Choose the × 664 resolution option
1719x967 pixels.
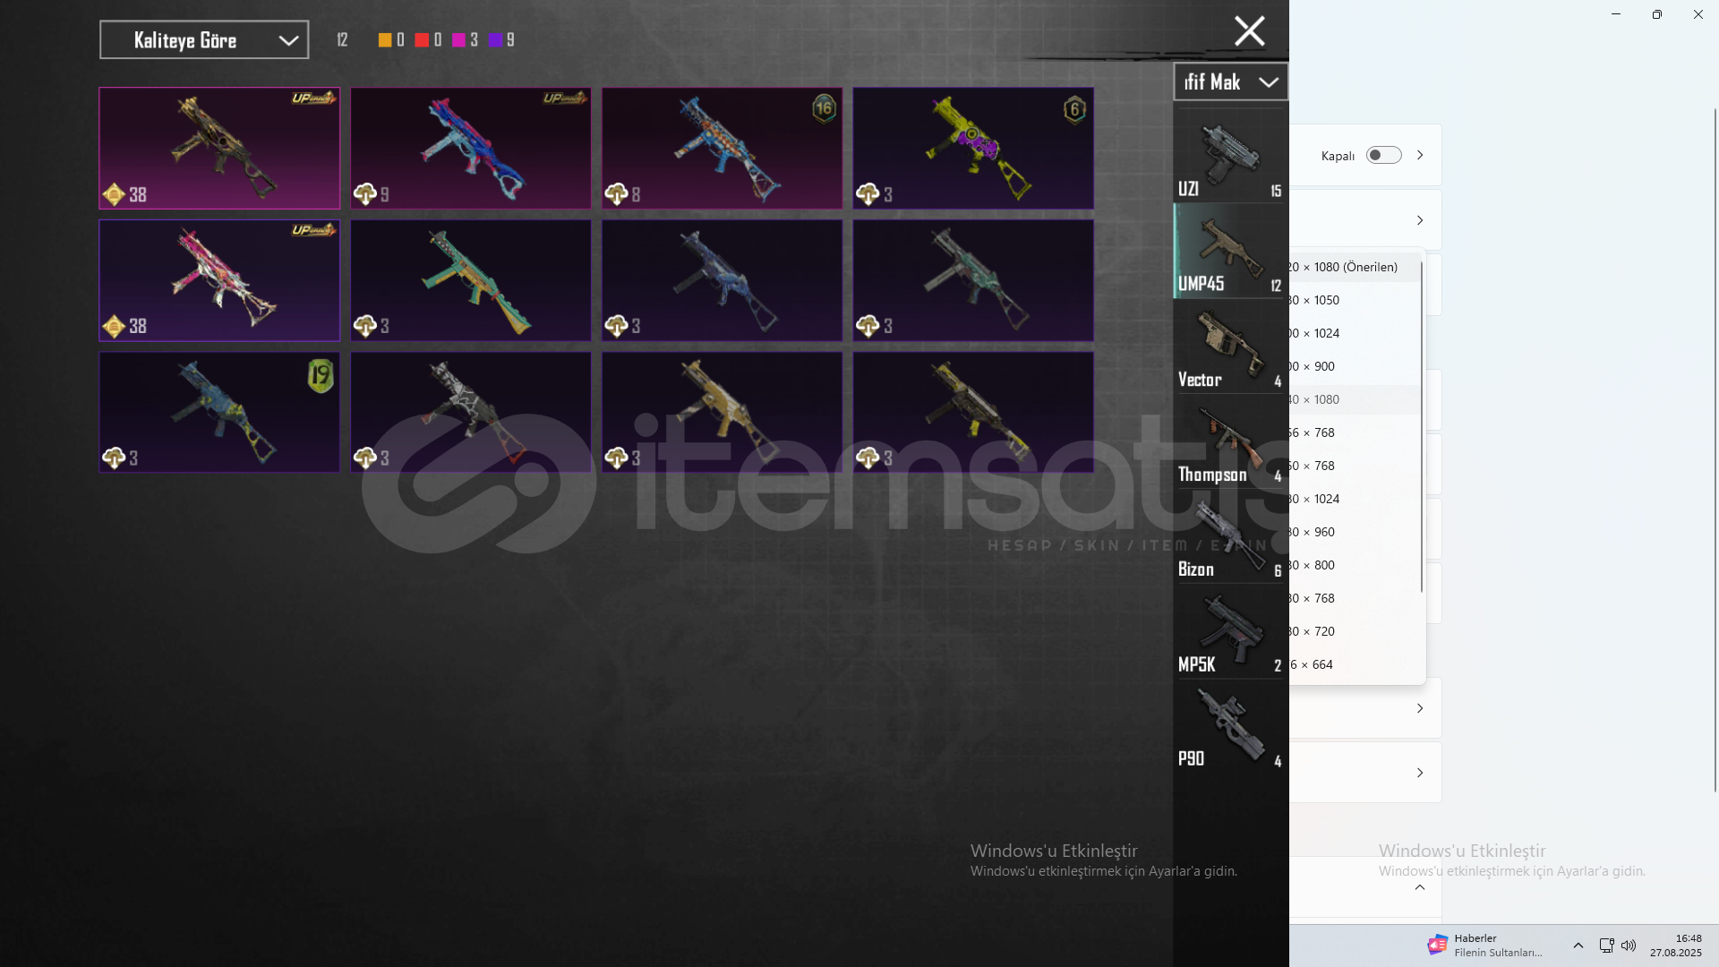tap(1355, 664)
